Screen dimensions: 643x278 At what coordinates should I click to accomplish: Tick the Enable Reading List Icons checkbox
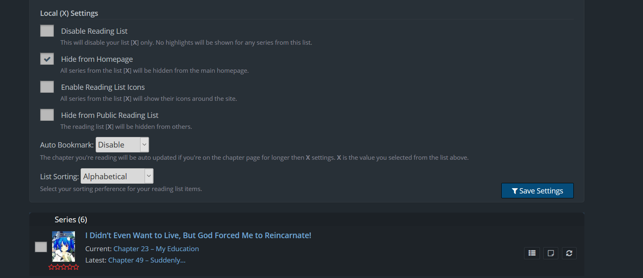pos(47,87)
